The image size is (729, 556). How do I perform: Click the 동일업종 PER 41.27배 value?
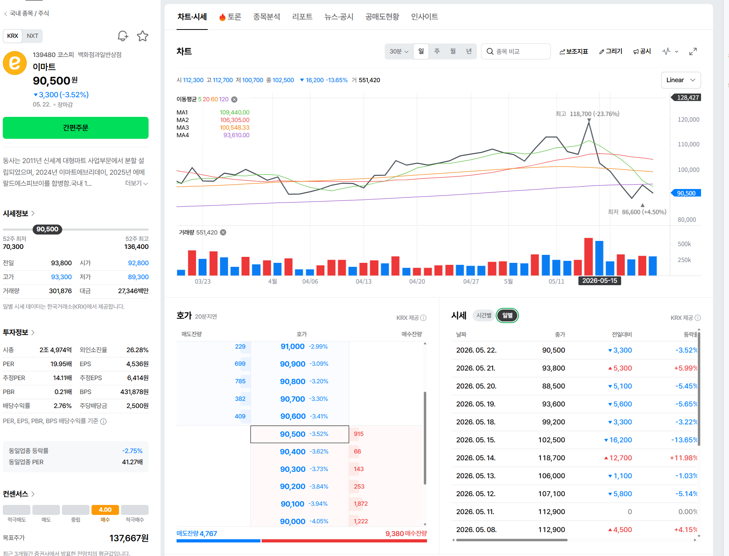pos(132,462)
